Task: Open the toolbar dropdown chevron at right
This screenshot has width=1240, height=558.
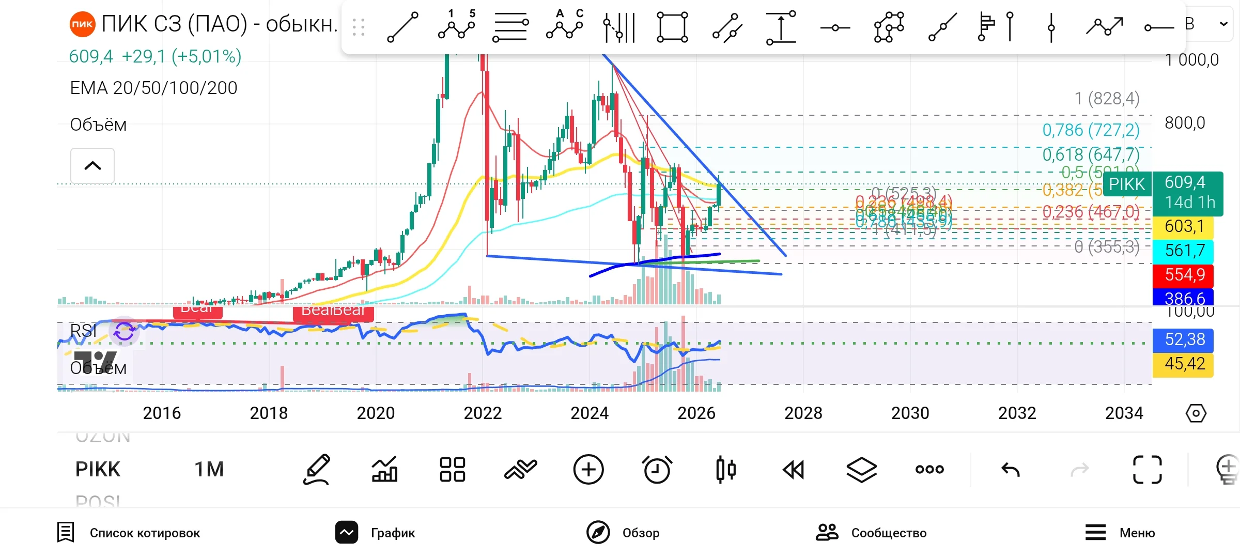Action: pos(1223,24)
